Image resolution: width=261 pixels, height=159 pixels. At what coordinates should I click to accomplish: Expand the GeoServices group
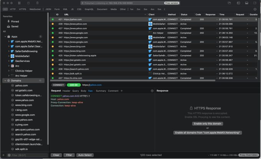click(x=9, y=61)
